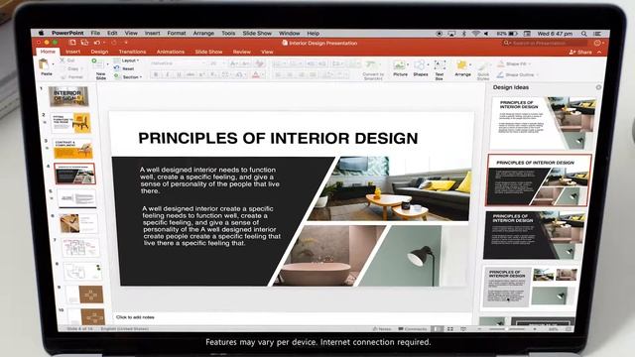The width and height of the screenshot is (635, 357).
Task: Select slide 2 thumbnail with yellow chair
Action: (71, 123)
